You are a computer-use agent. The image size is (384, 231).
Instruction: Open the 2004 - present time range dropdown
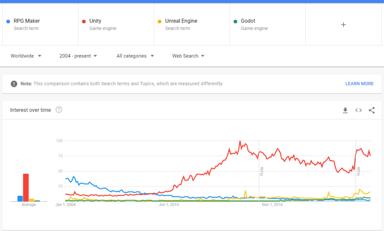click(78, 56)
